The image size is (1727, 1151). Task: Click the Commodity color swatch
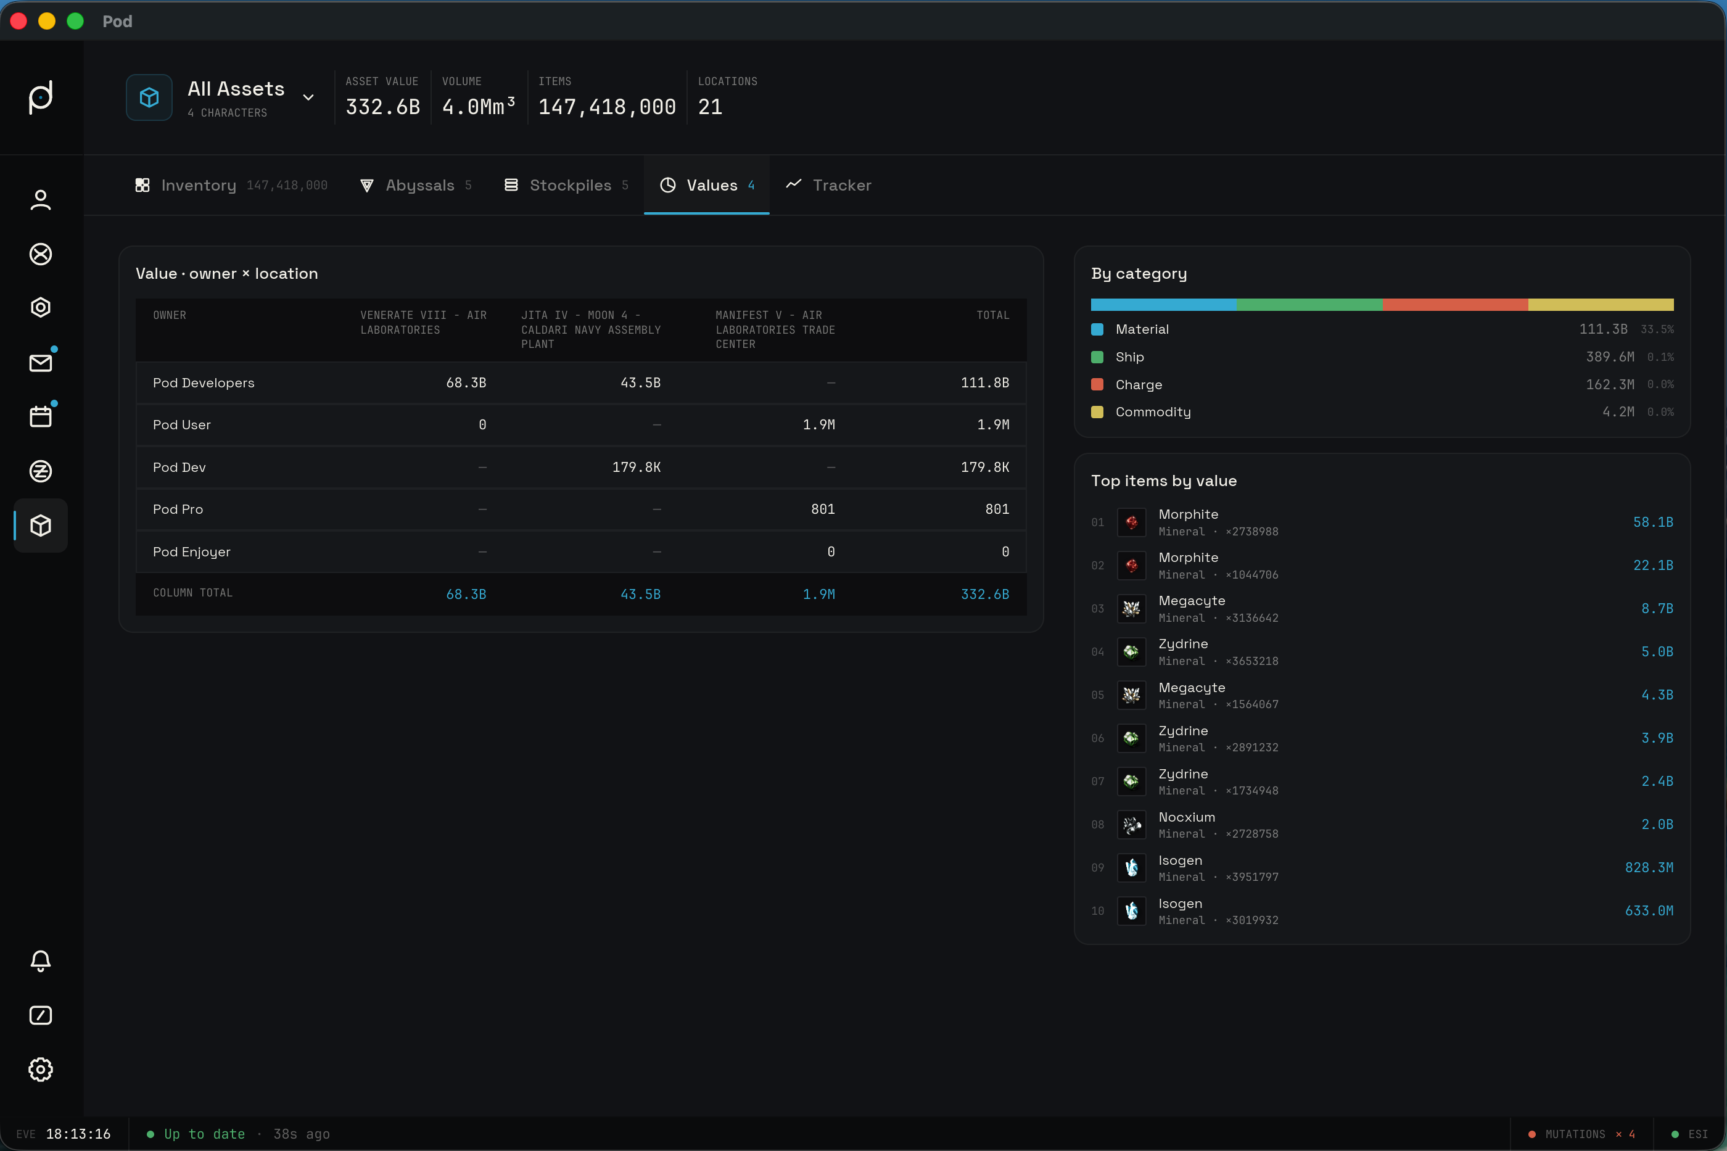[1097, 413]
